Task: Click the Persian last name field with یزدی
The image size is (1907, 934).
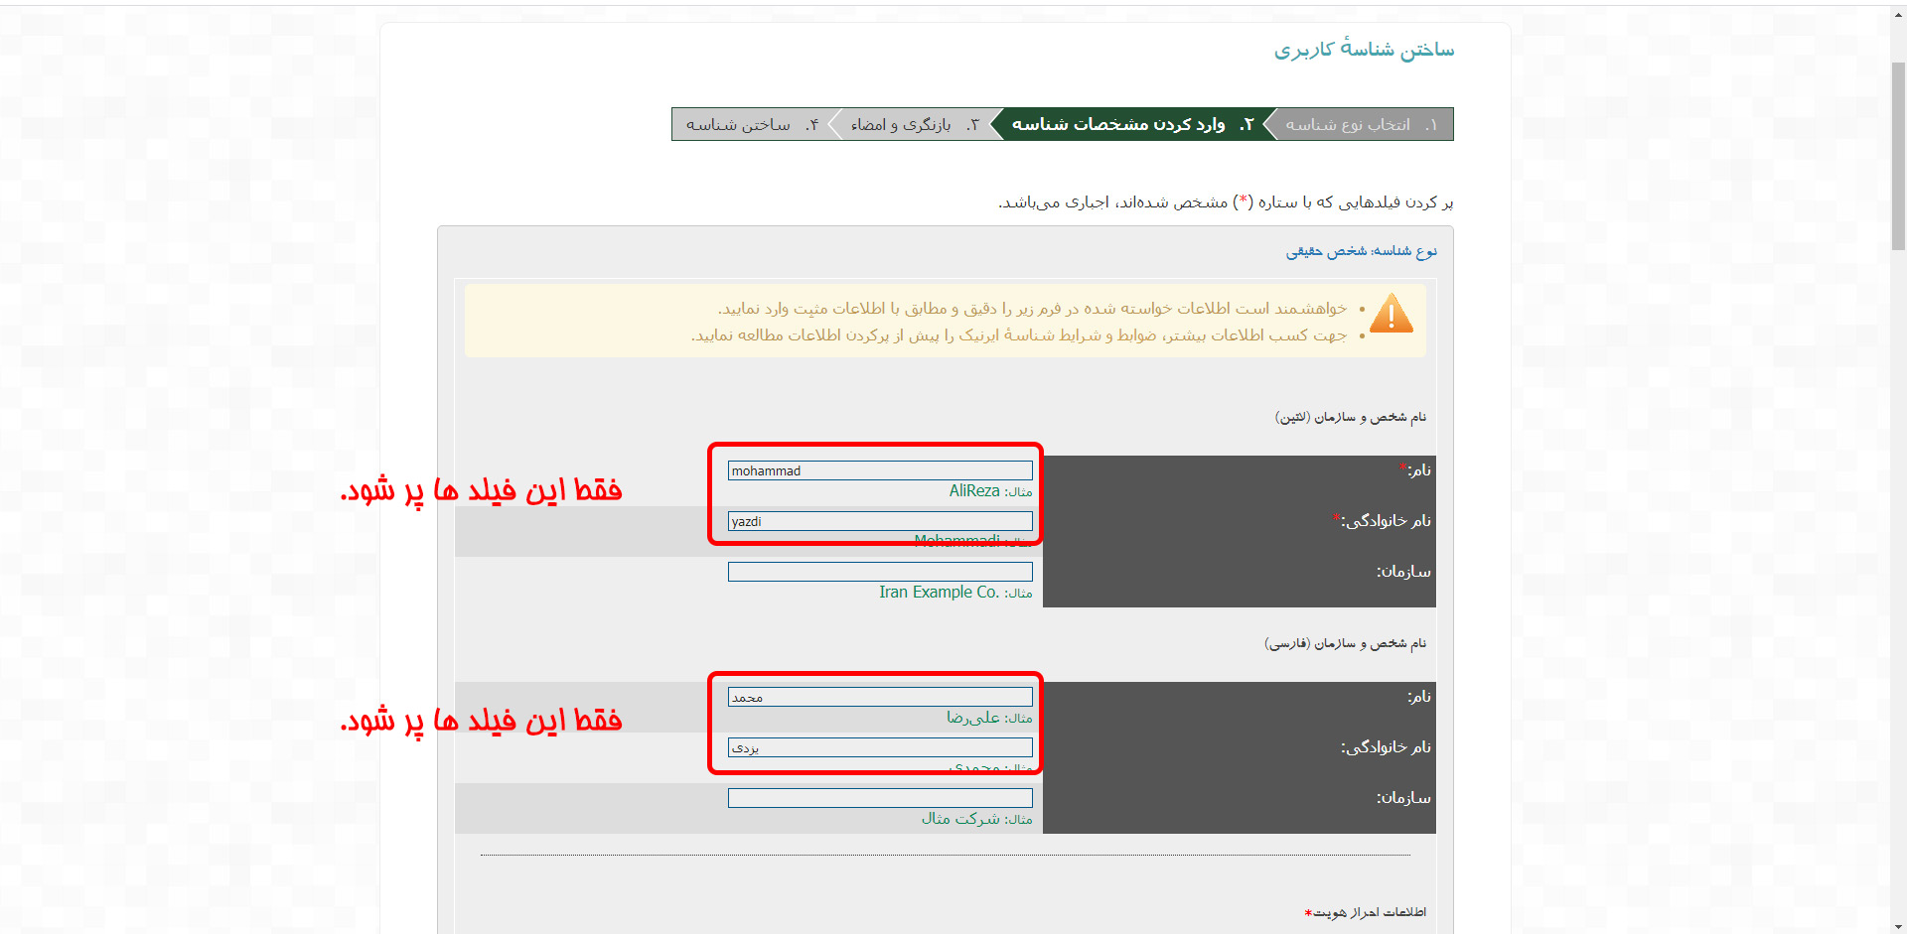Action: coord(879,747)
